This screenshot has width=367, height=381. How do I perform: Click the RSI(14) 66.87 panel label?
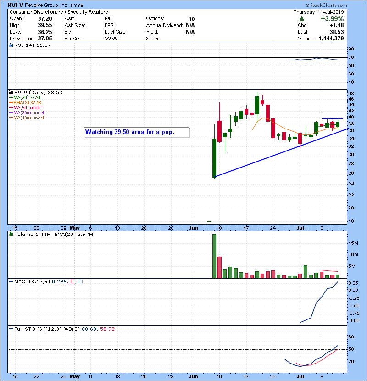click(32, 45)
